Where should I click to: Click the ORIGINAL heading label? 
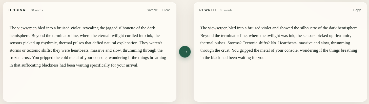click(x=18, y=10)
